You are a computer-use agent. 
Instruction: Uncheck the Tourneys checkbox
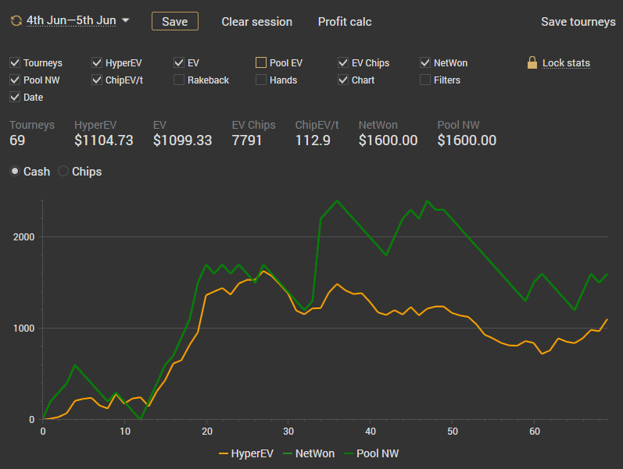click(15, 62)
